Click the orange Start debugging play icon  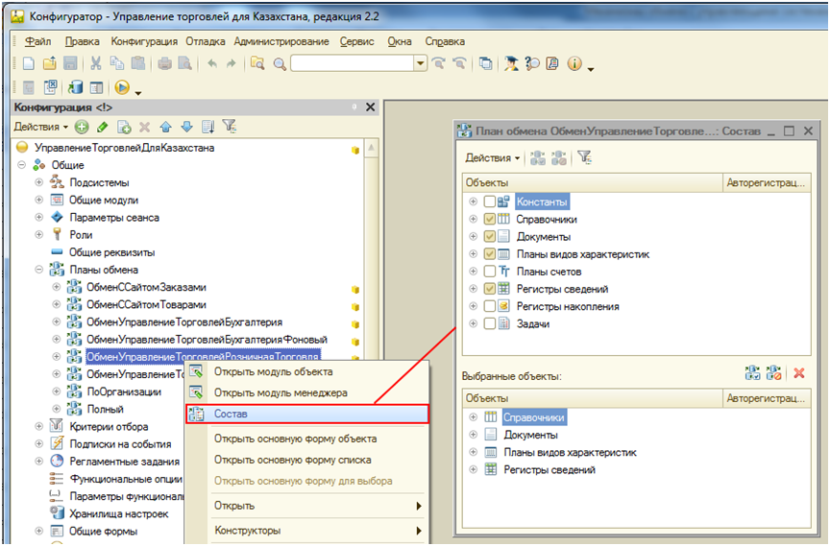[x=122, y=88]
